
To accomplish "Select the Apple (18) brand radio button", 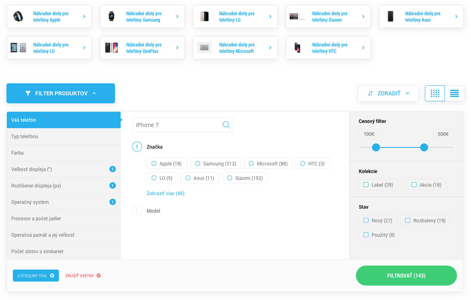I will pyautogui.click(x=154, y=163).
